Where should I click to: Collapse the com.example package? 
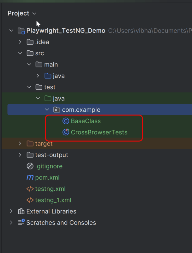coord(47,110)
